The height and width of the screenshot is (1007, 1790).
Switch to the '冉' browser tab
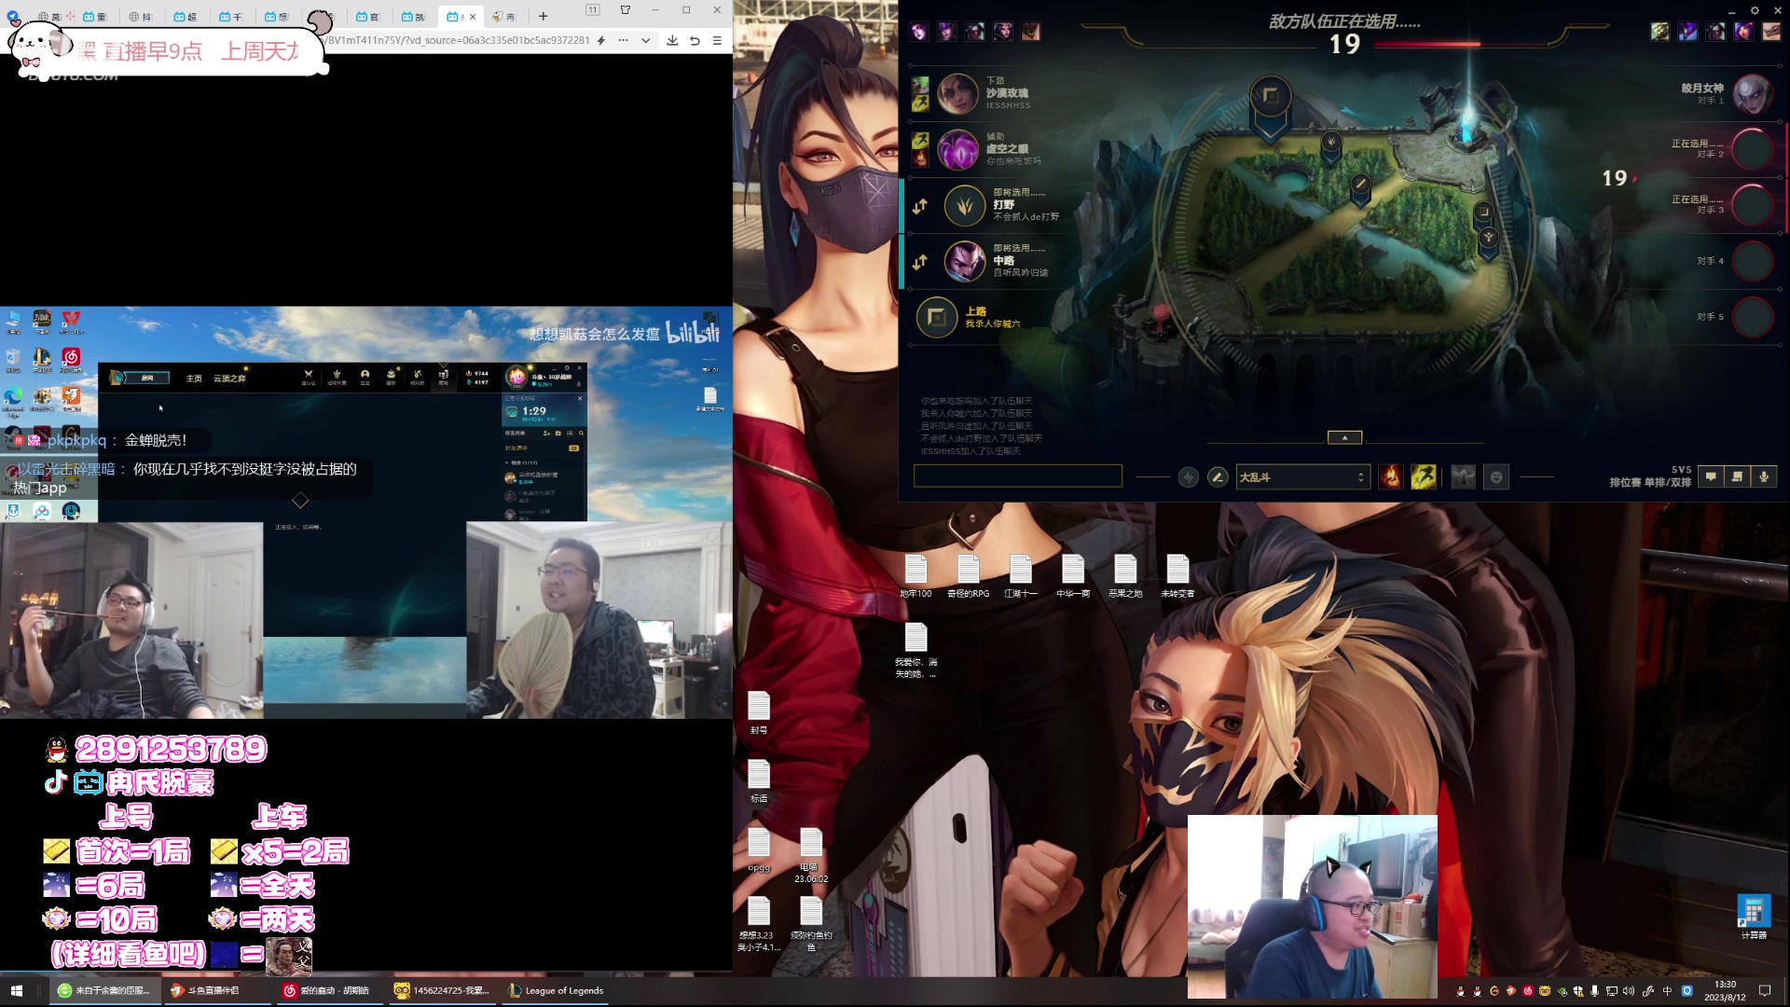click(x=504, y=16)
